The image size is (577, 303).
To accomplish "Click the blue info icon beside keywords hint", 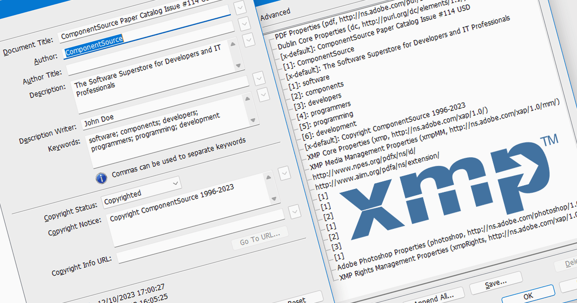I will [101, 178].
